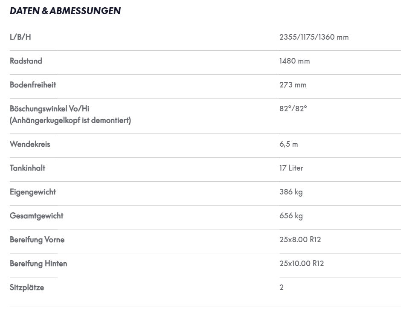
Task: Click the 386 kg weight value
Action: (291, 192)
